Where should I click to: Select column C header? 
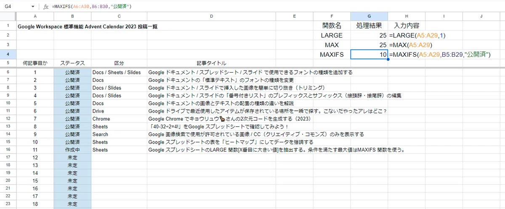(x=119, y=16)
